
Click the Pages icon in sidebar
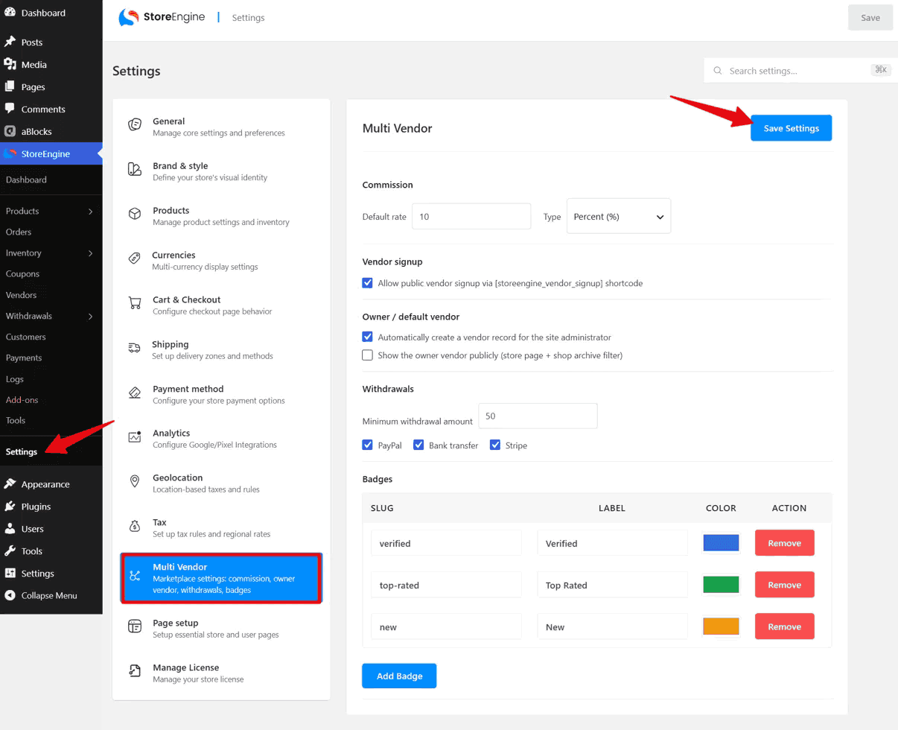(x=10, y=87)
